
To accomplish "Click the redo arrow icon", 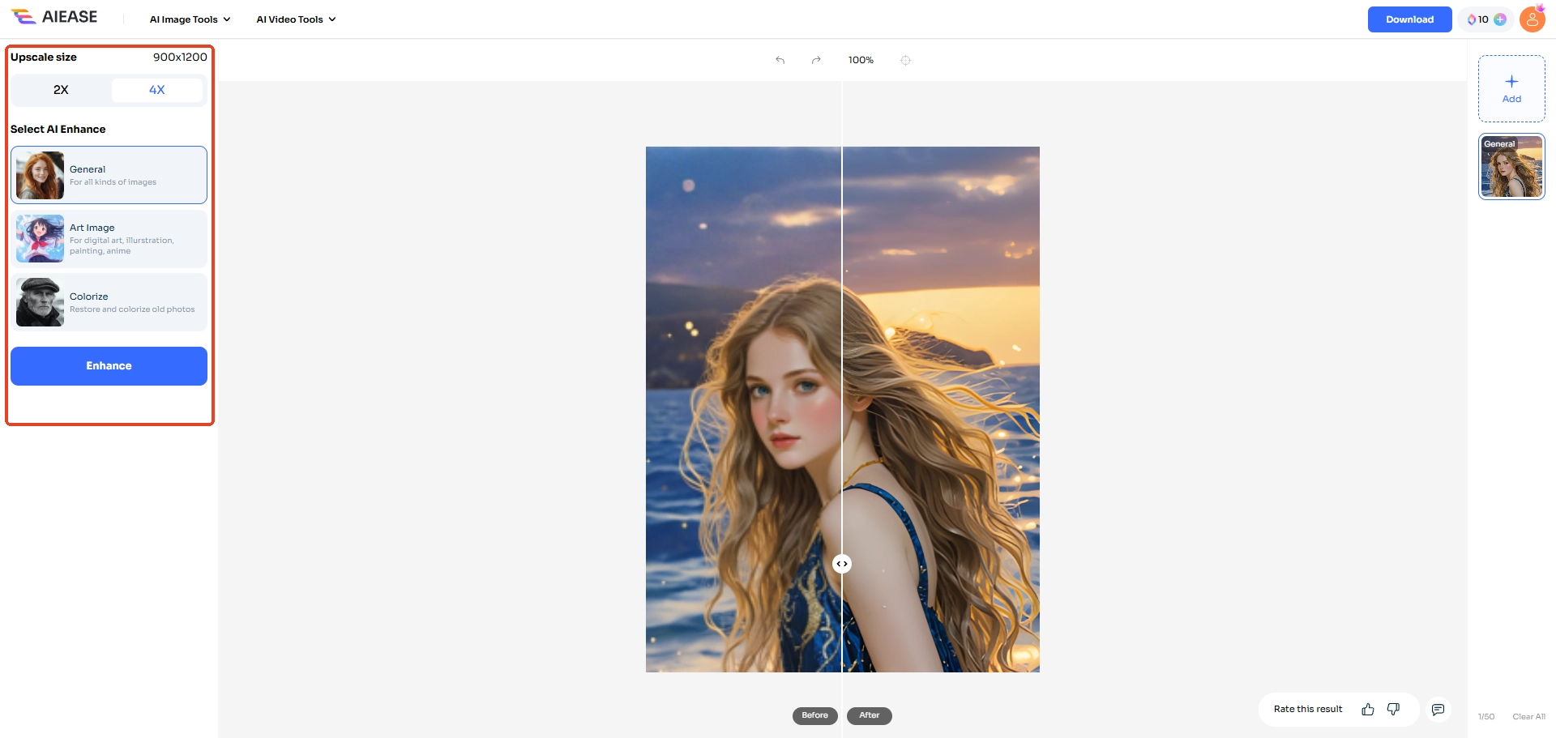I will pos(816,60).
